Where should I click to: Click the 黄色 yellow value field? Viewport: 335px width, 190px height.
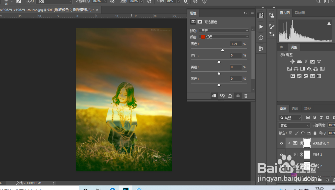click(236, 67)
